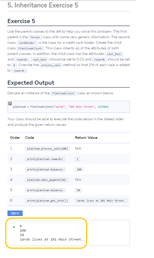This screenshot has width=154, height=258.
Task: Click the Expected Output heading
Action: (31, 83)
